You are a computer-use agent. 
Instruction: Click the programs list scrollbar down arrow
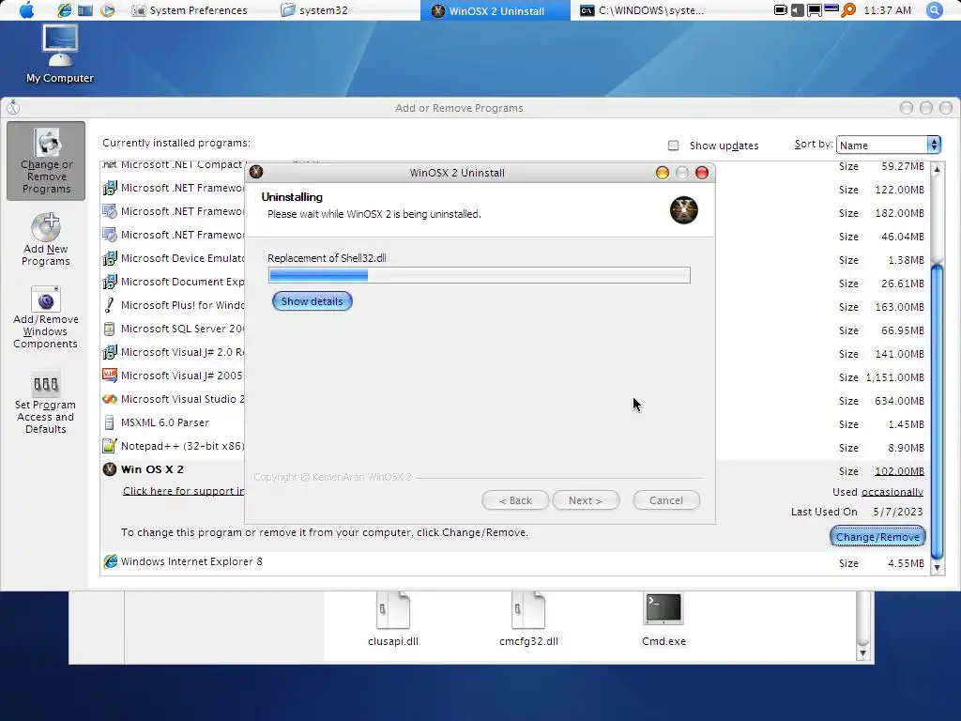tap(938, 568)
